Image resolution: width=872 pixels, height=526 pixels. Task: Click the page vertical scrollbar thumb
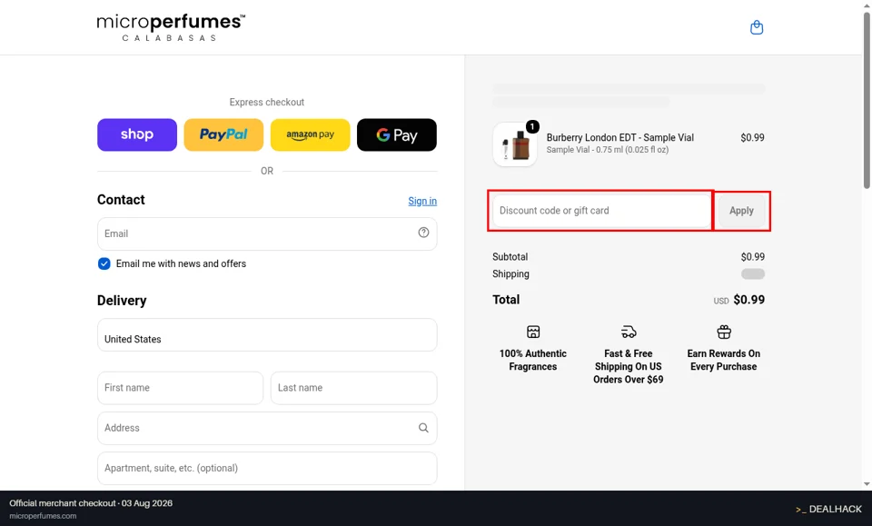click(x=867, y=100)
